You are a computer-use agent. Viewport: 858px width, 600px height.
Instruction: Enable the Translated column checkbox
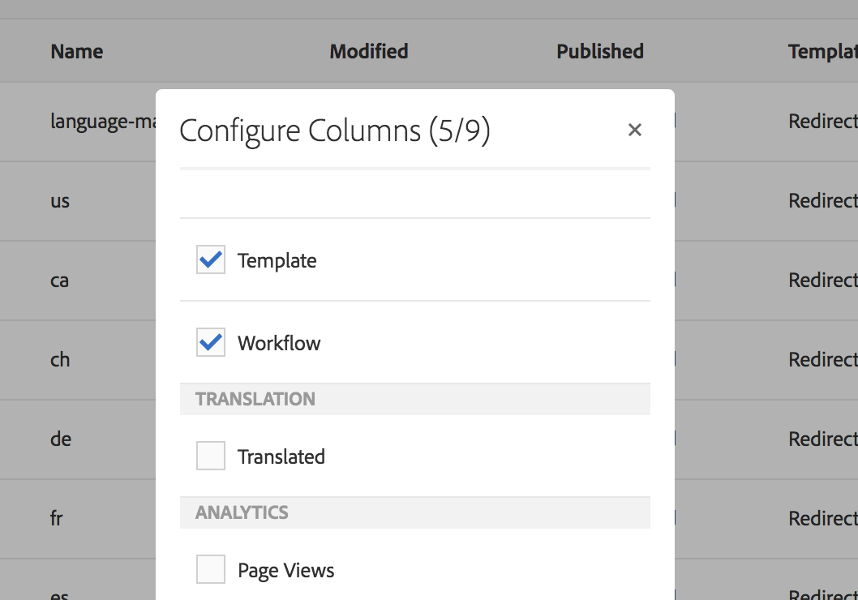pyautogui.click(x=211, y=456)
